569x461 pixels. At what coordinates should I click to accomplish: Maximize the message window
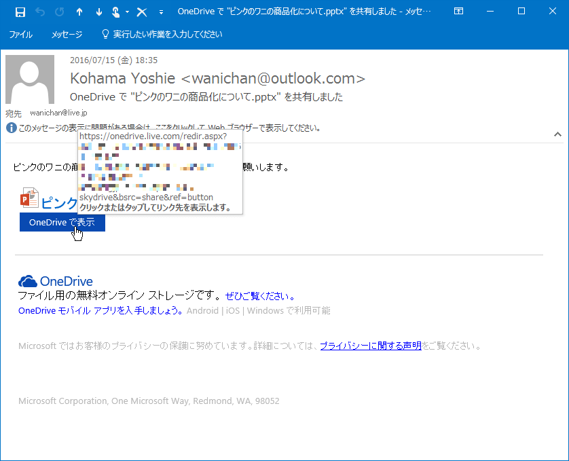521,12
